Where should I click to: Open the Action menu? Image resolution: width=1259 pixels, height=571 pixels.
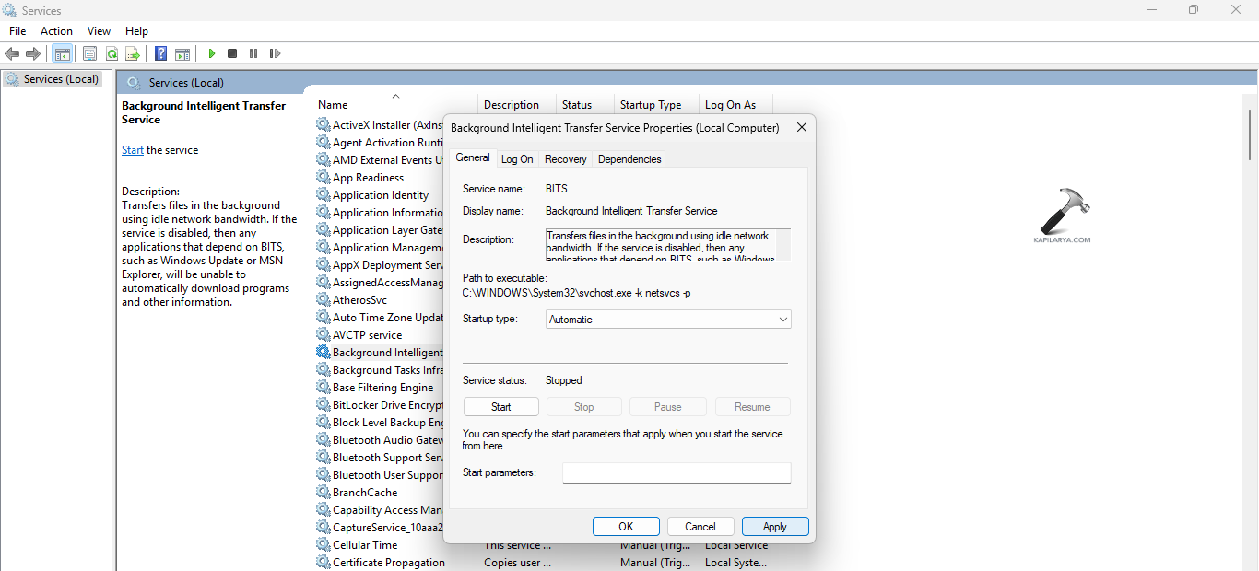(56, 30)
